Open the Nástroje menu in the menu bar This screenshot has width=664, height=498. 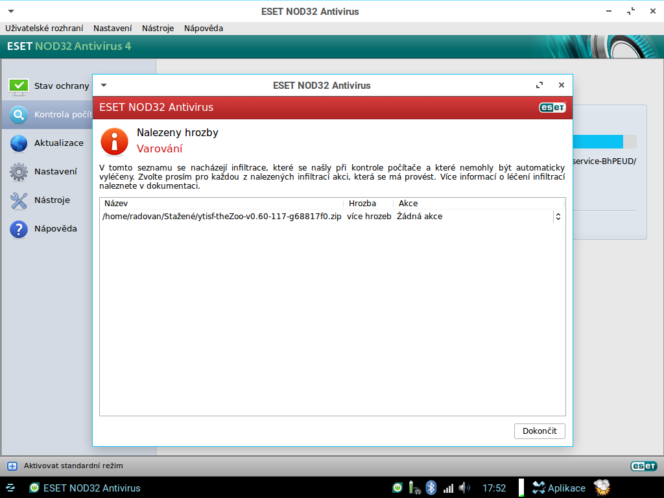(158, 29)
